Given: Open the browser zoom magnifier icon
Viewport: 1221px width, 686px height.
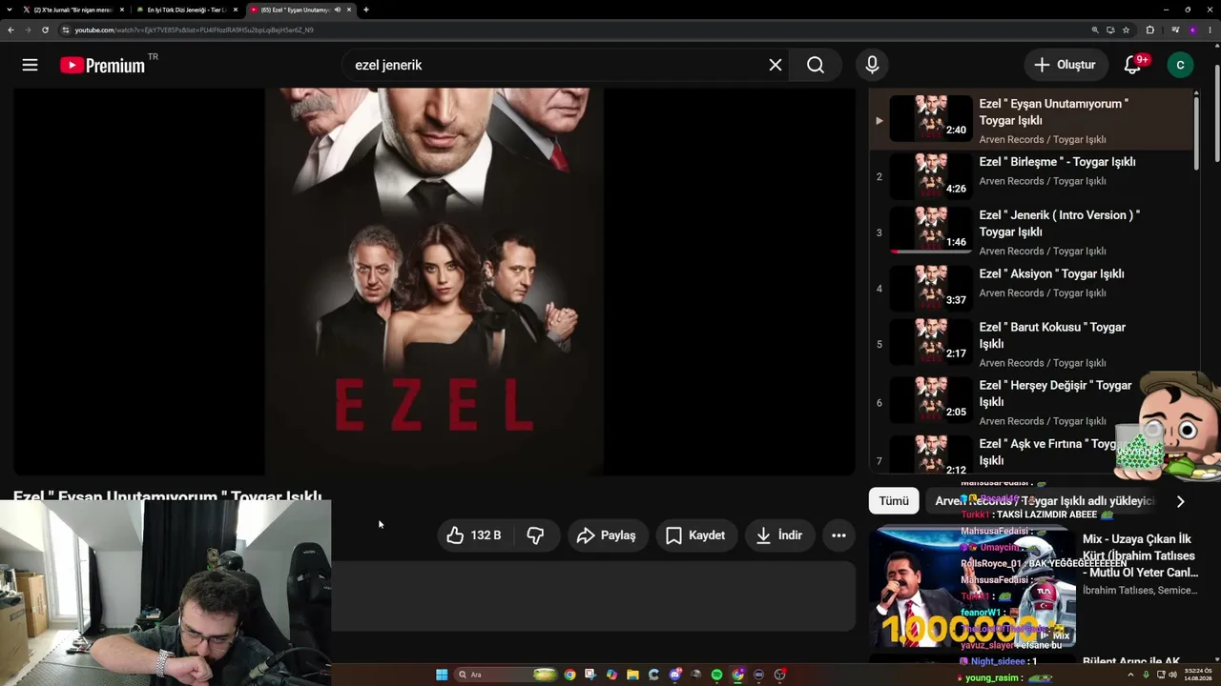Looking at the screenshot, I should (1095, 30).
